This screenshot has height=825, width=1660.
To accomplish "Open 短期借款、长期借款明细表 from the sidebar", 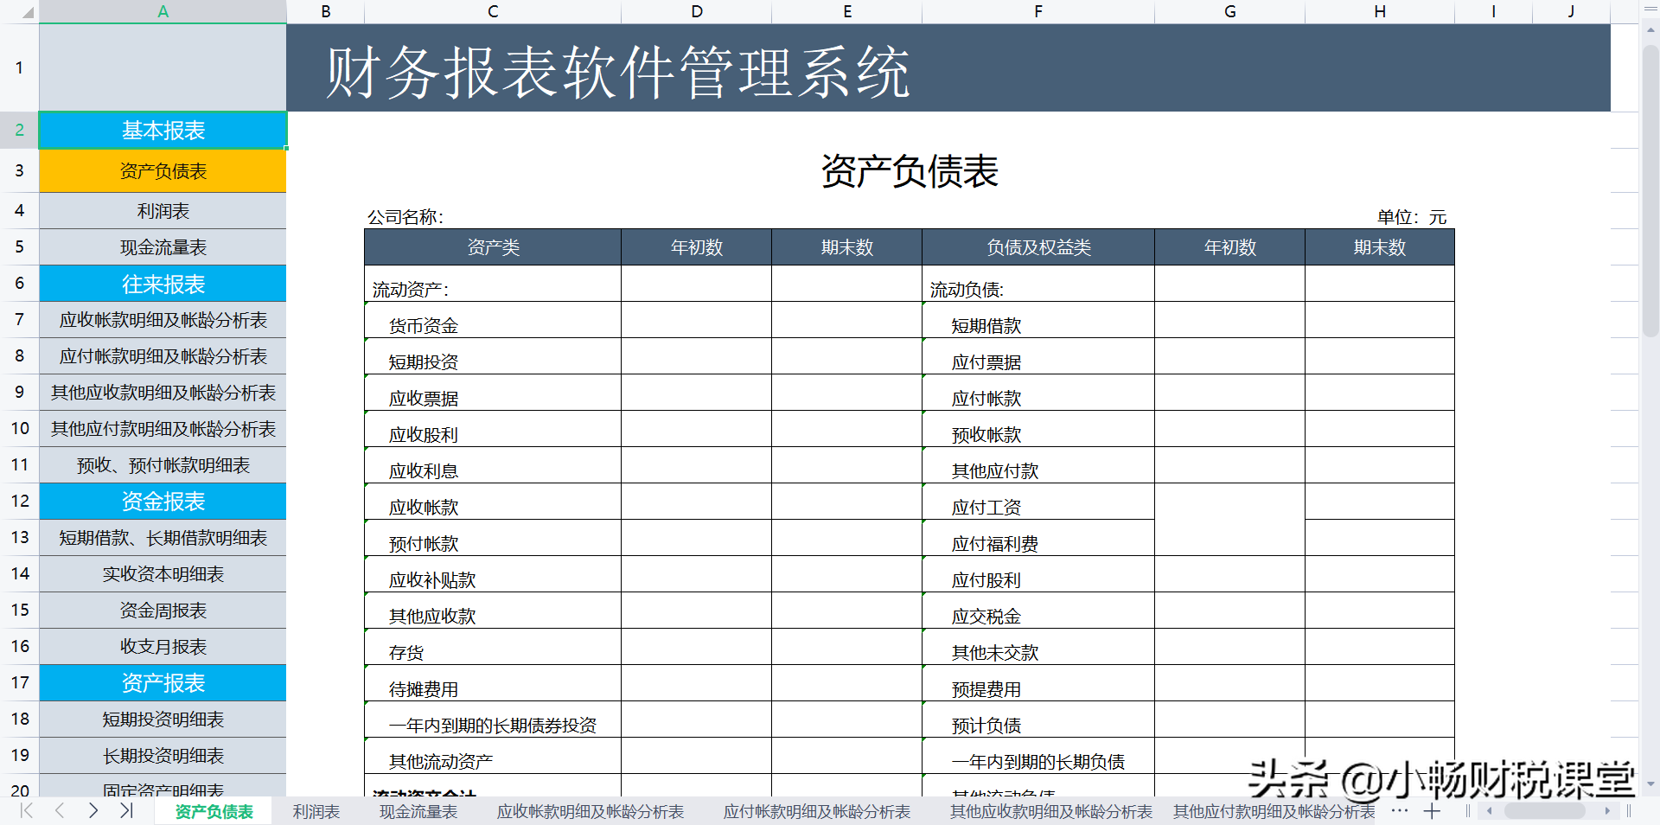I will [x=162, y=537].
